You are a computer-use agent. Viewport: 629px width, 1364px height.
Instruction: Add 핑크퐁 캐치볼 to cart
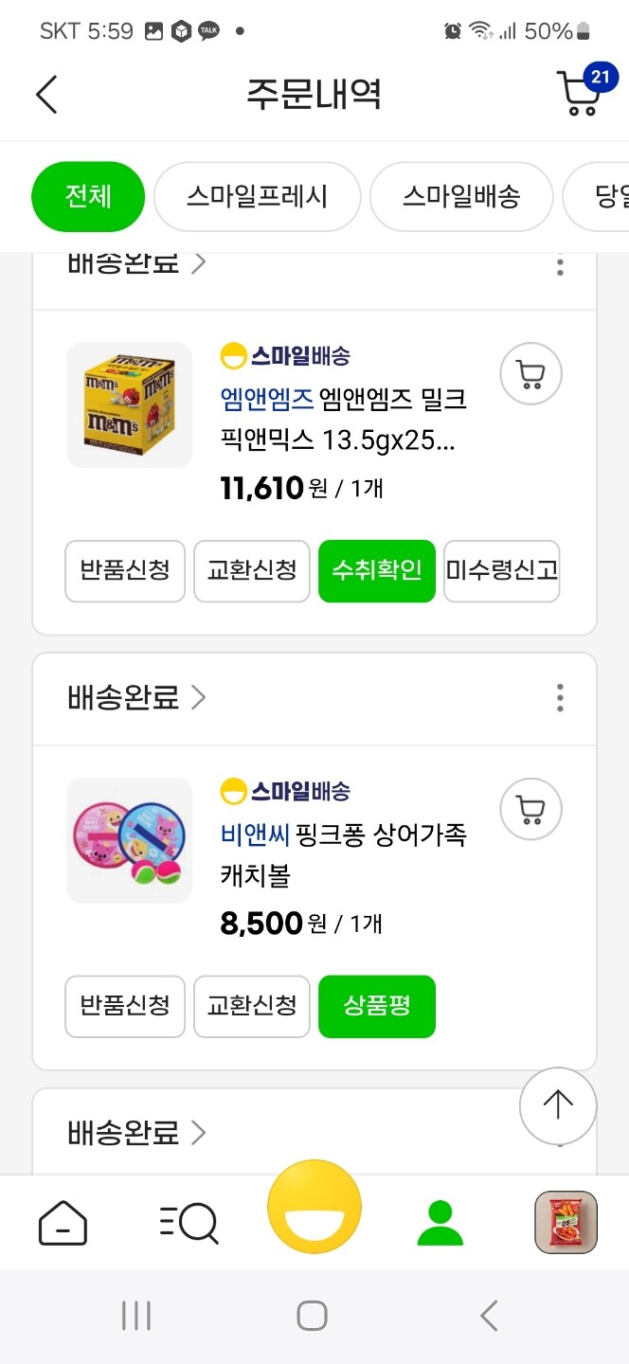(530, 809)
